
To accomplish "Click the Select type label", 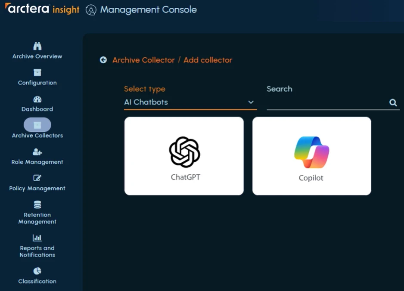I will click(x=145, y=89).
